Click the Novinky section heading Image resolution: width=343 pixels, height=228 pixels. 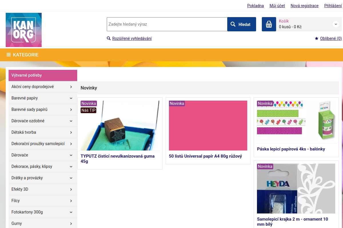(x=89, y=88)
